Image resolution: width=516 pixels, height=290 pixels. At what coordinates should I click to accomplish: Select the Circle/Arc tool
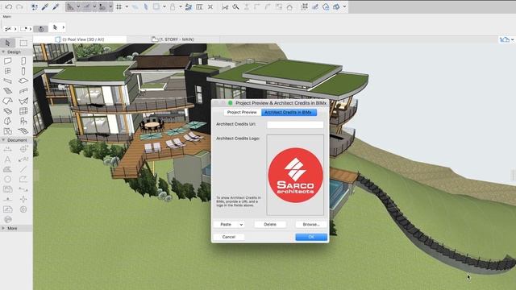coord(7,179)
